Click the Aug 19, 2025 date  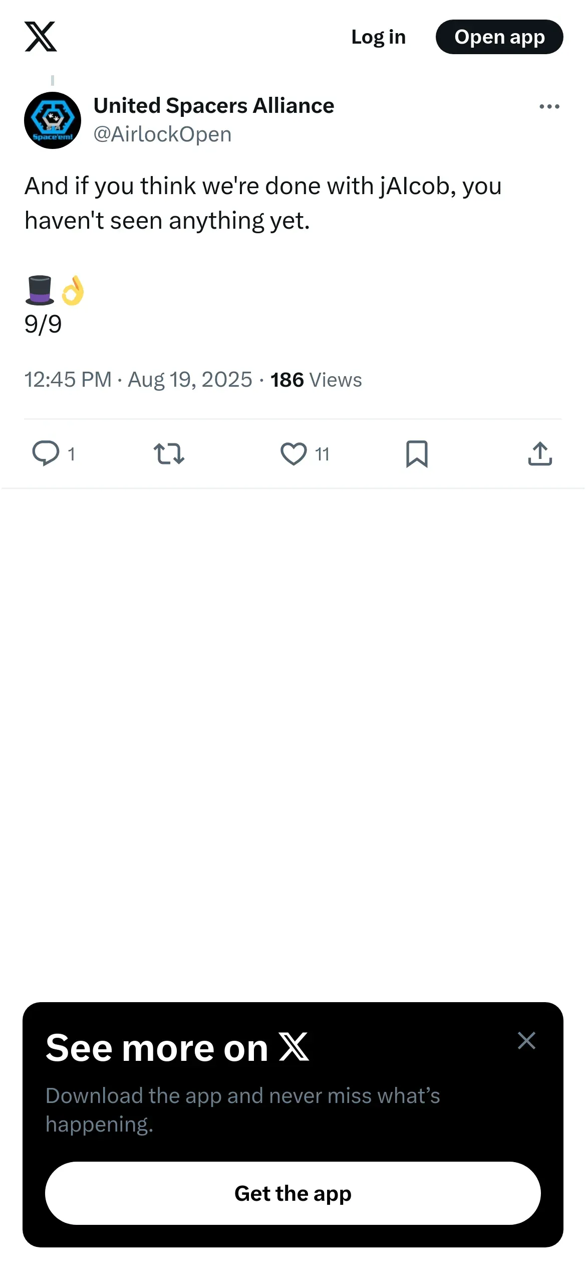[x=190, y=380]
